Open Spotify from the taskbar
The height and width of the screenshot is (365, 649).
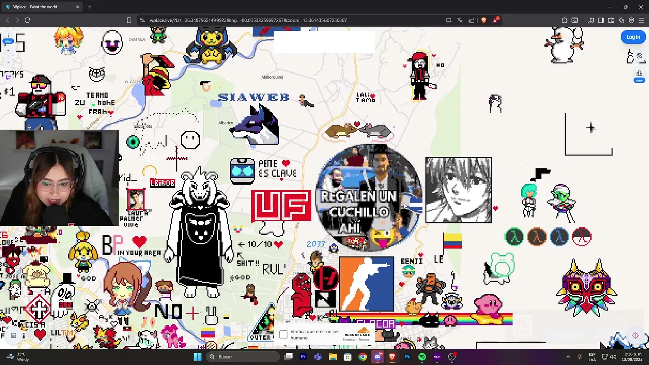422,357
